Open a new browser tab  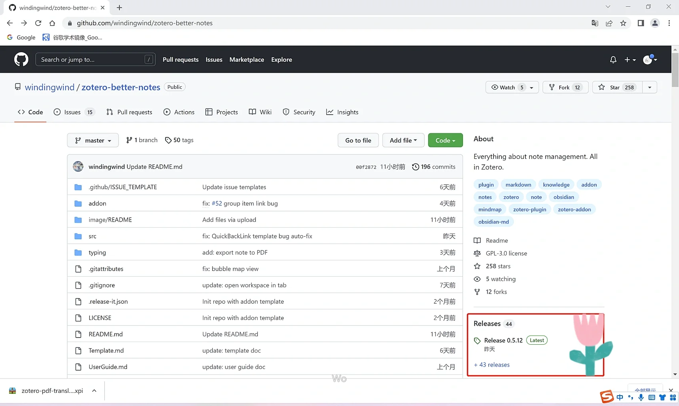119,8
